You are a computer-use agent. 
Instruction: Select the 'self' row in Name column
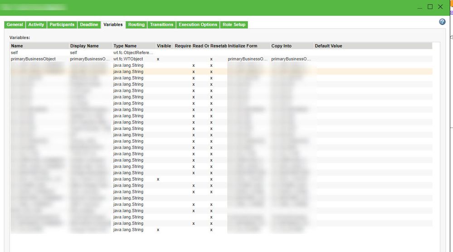click(x=14, y=53)
